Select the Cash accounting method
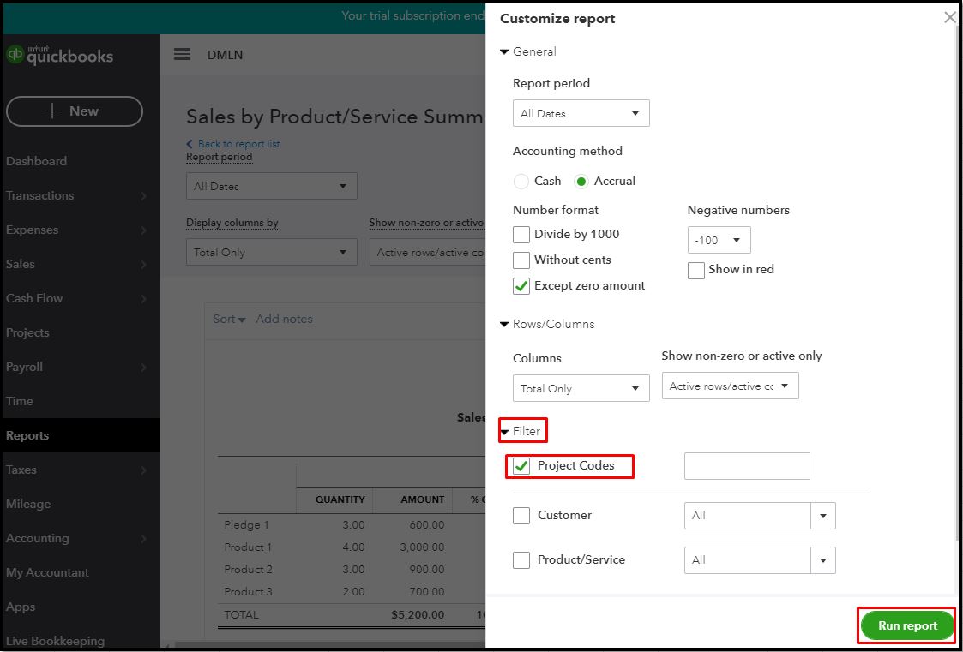The width and height of the screenshot is (963, 652). (521, 182)
